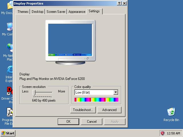This screenshot has height=137, width=183.
Task: Cancel the Display Properties dialog
Action: point(91,122)
